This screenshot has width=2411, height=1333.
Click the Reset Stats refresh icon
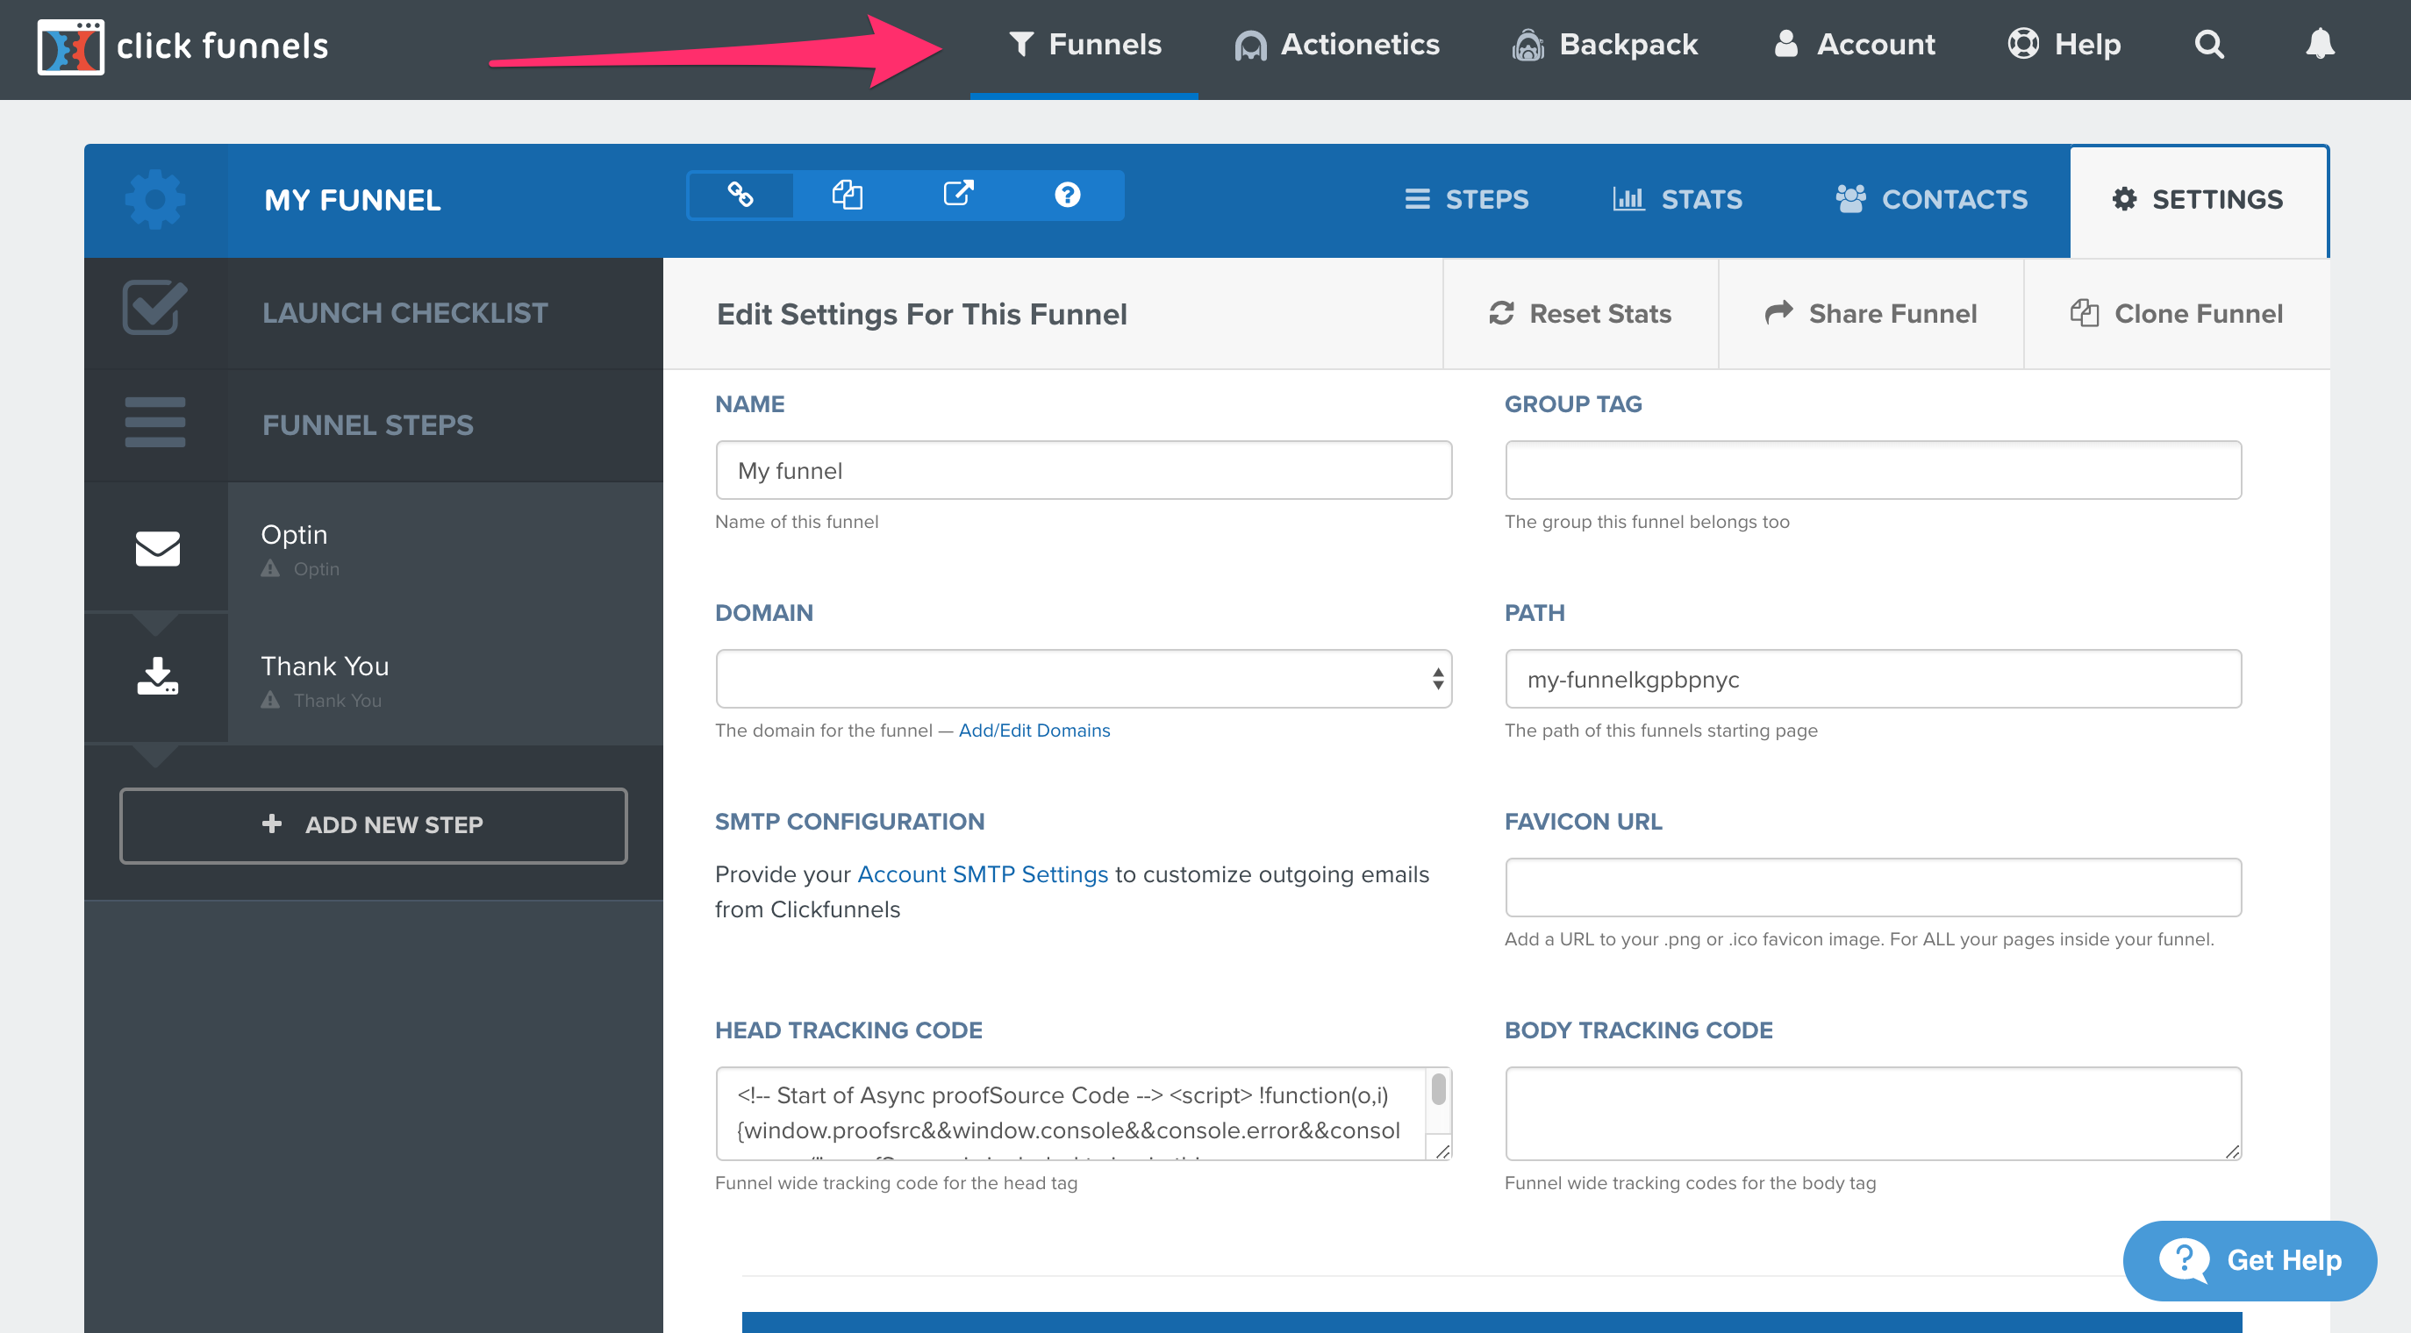[1501, 313]
